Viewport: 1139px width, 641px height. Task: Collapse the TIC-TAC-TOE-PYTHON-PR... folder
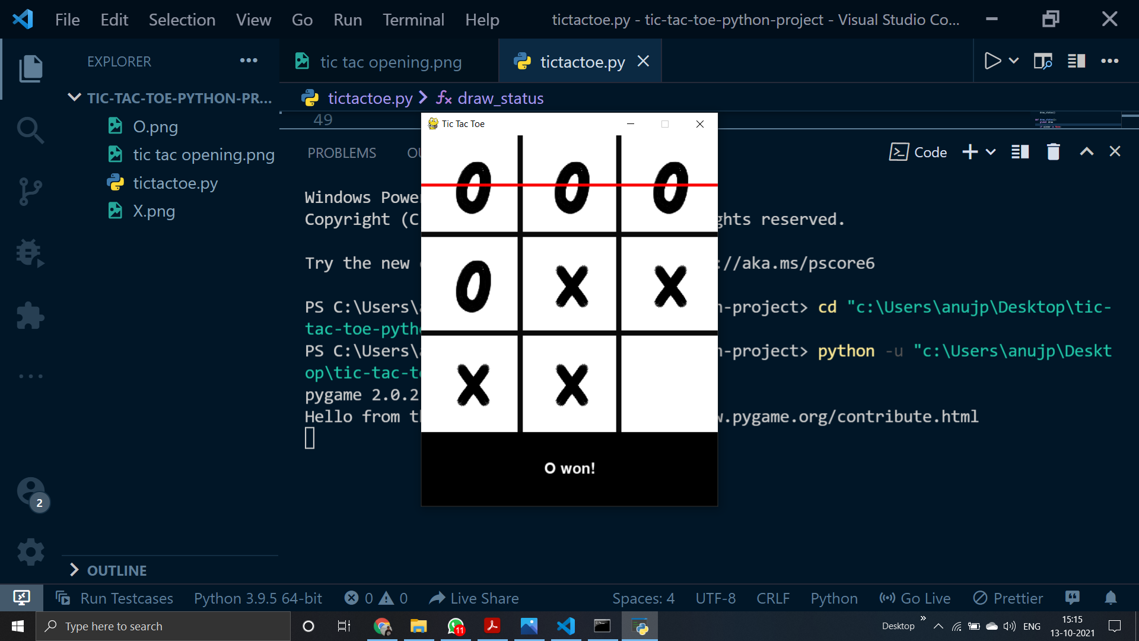point(75,98)
